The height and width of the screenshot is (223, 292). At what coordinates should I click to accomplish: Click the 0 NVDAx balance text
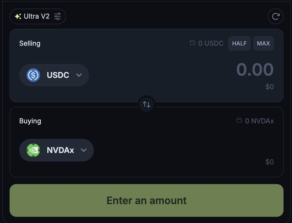[260, 121]
